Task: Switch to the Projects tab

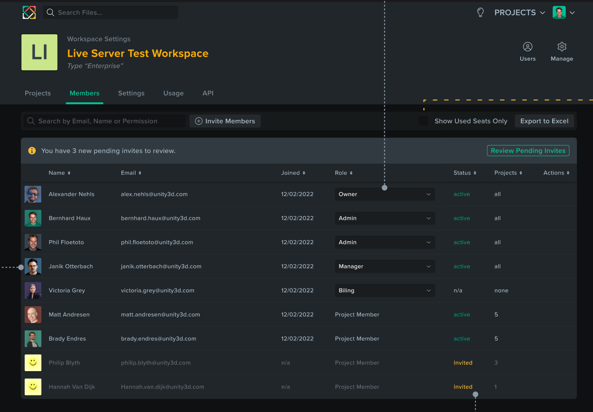Action: tap(38, 93)
